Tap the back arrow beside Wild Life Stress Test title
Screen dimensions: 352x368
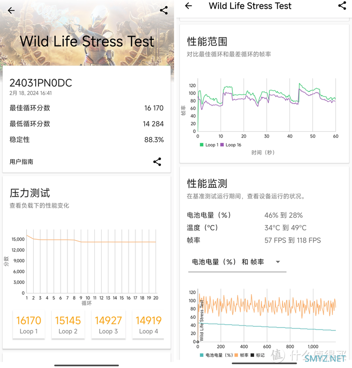(x=189, y=6)
